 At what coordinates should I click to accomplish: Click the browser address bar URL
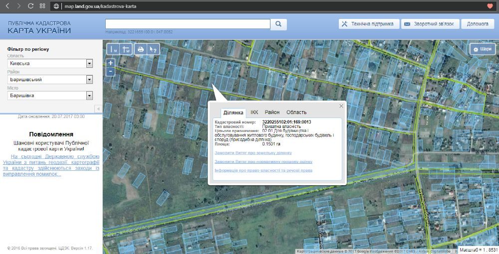pyautogui.click(x=100, y=6)
